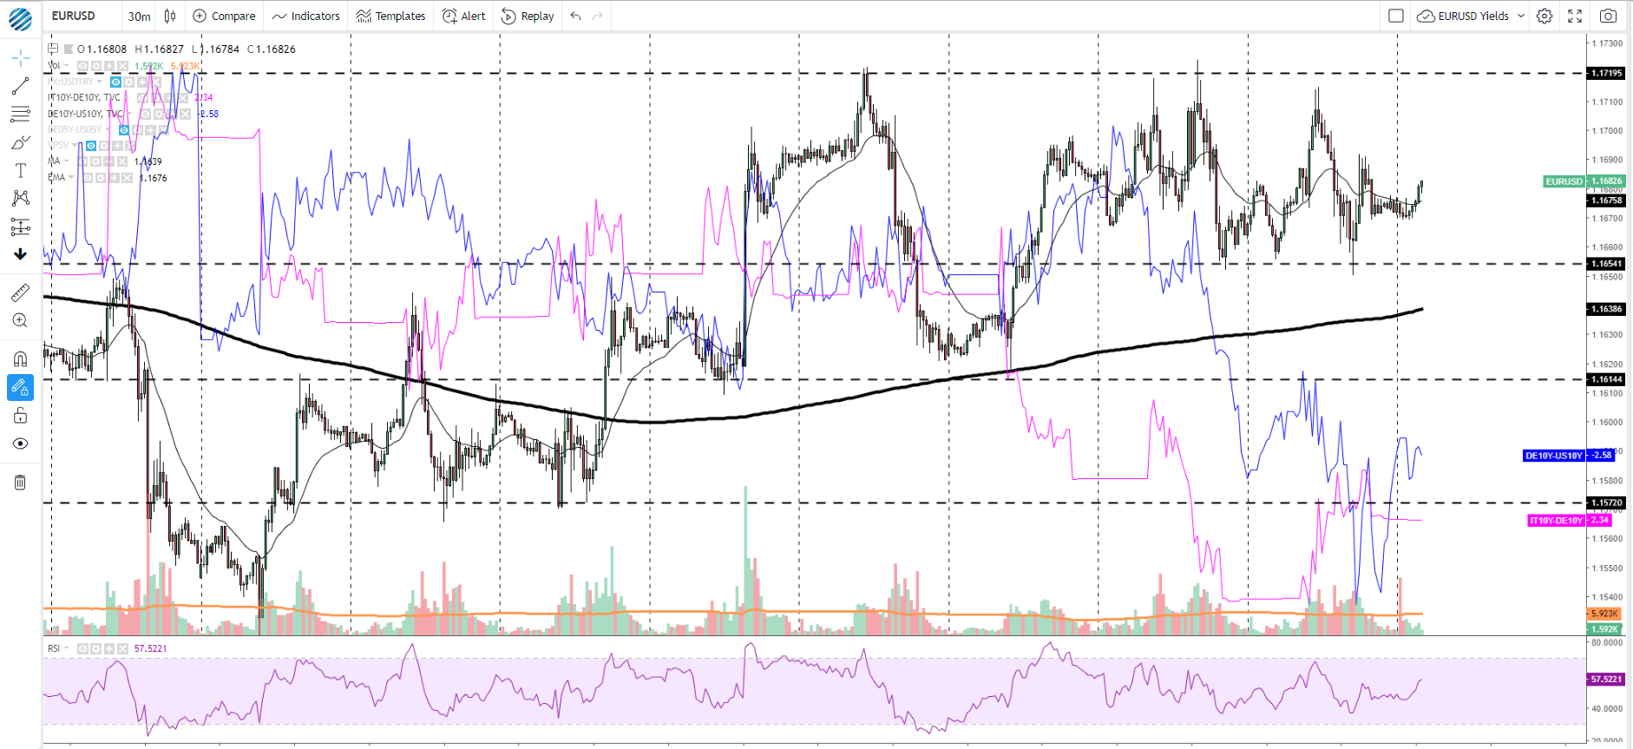Show the hidden FX:USDTRY series
This screenshot has width=1633, height=749.
115,82
